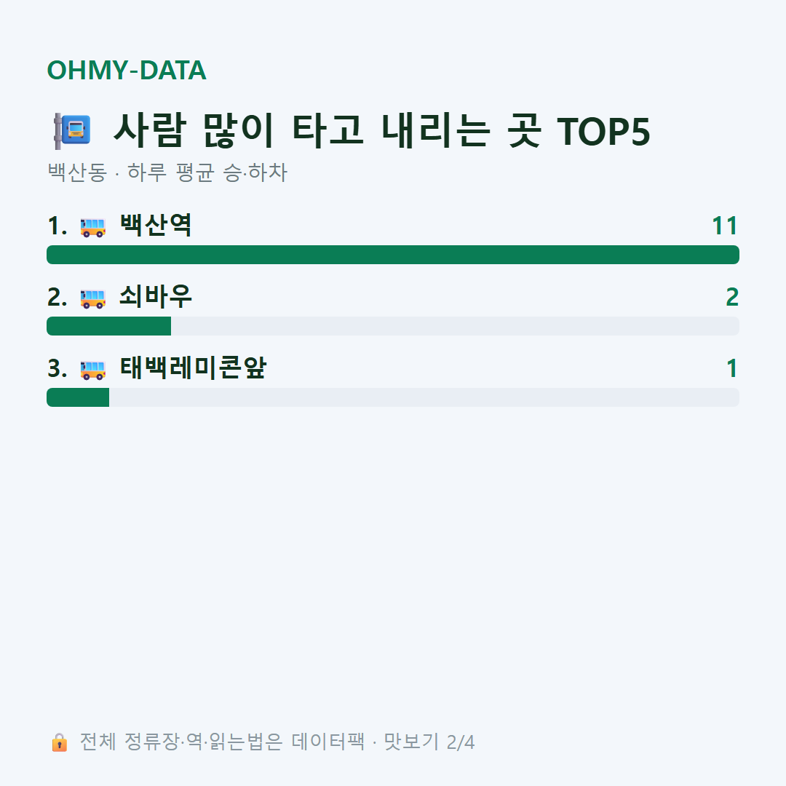
Task: Click the bus stop sign icon in title
Action: [73, 131]
